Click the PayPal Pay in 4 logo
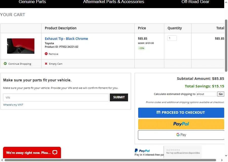This screenshot has width=228, height=162. [x=142, y=151]
